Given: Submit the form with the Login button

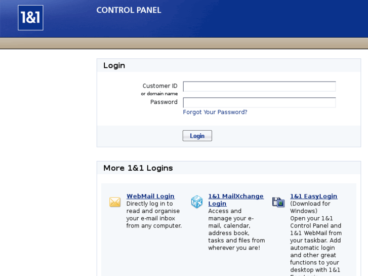Looking at the screenshot, I should [197, 136].
